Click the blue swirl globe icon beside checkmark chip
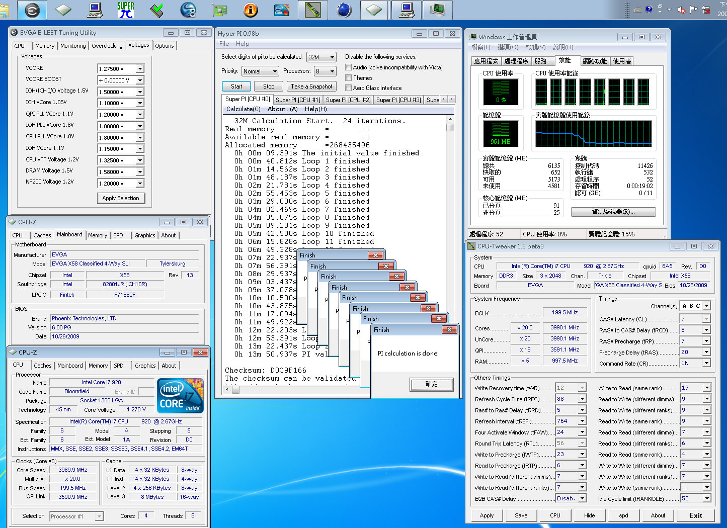Screen dimensions: 727x528 point(188,10)
